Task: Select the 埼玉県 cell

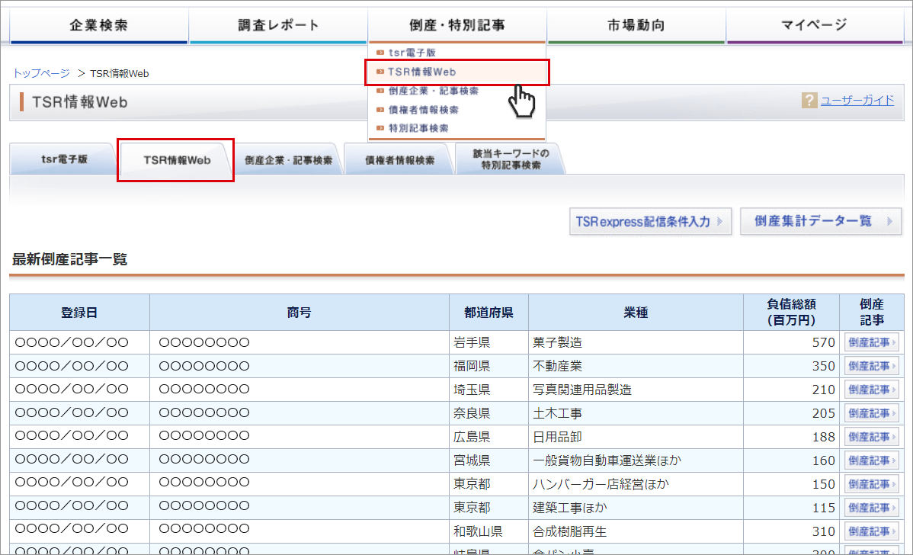Action: pyautogui.click(x=489, y=390)
